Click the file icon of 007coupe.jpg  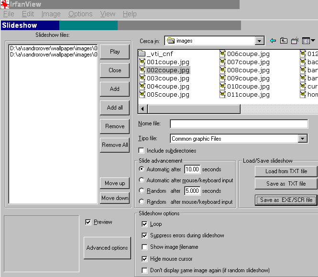(x=222, y=62)
